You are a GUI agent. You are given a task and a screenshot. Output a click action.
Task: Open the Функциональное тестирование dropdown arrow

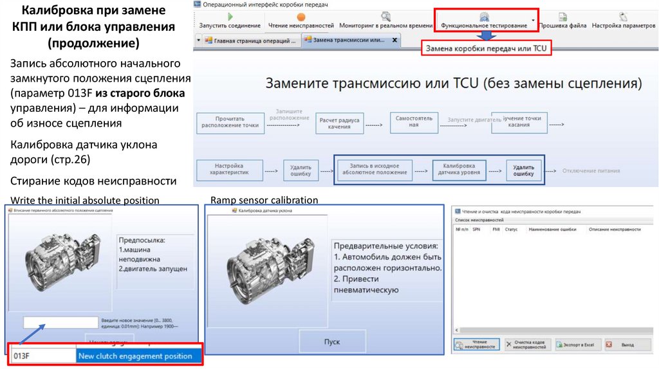[x=533, y=20]
